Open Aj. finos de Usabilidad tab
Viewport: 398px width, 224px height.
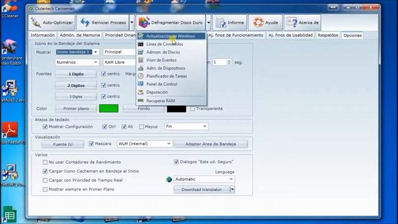click(290, 35)
